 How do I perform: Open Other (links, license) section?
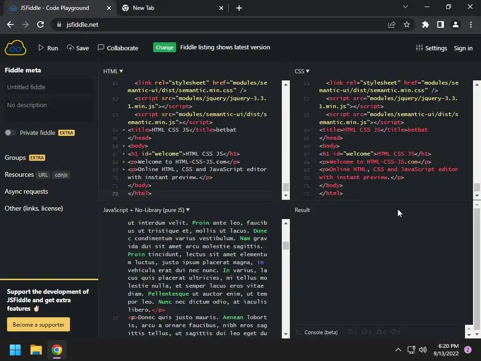pos(34,208)
